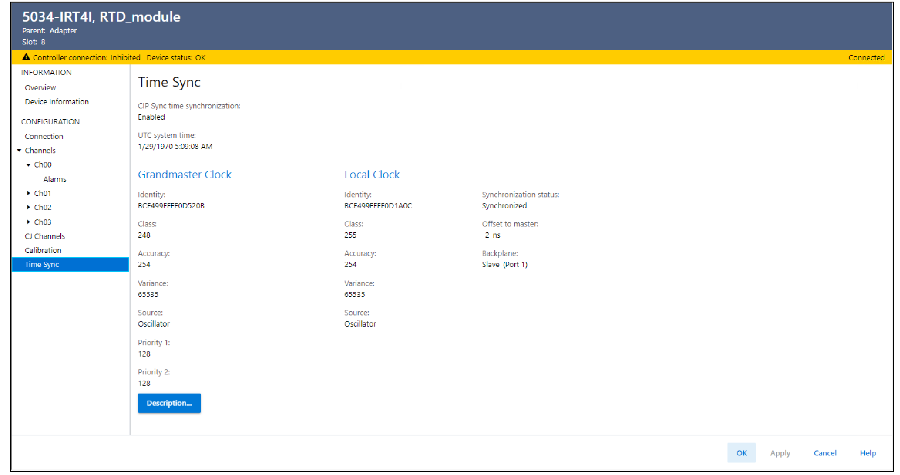This screenshot has height=475, width=900.
Task: Collapse the Ch00 channel node
Action: tap(28, 165)
